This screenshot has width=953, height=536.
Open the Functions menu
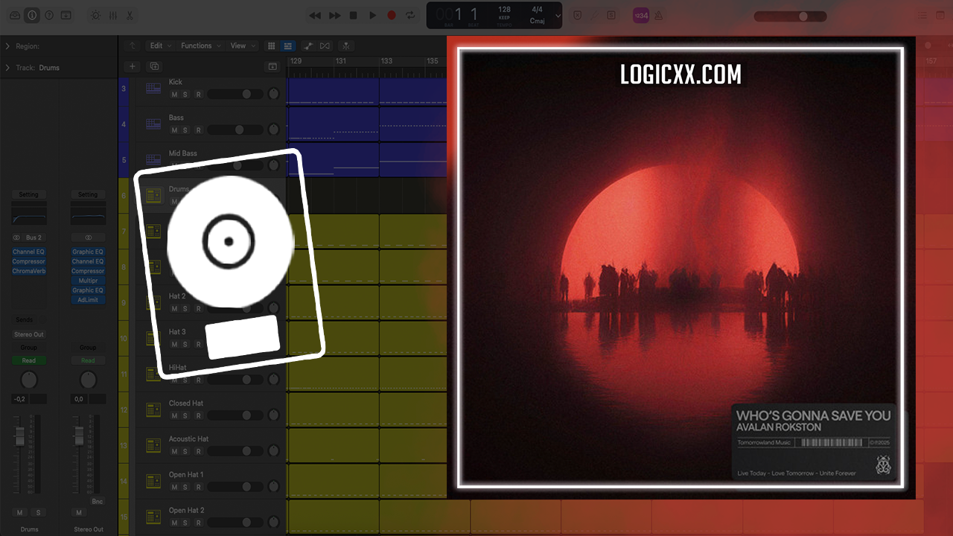(x=200, y=45)
